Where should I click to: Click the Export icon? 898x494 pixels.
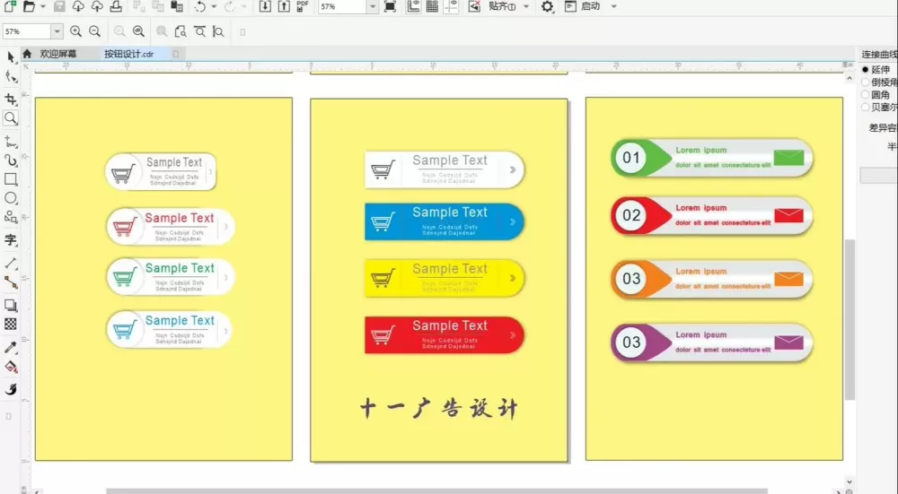(284, 6)
